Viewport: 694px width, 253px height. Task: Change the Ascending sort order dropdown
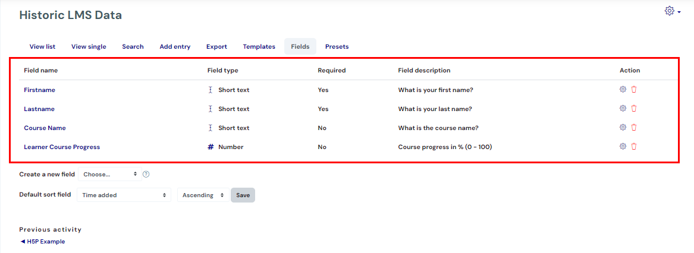203,195
